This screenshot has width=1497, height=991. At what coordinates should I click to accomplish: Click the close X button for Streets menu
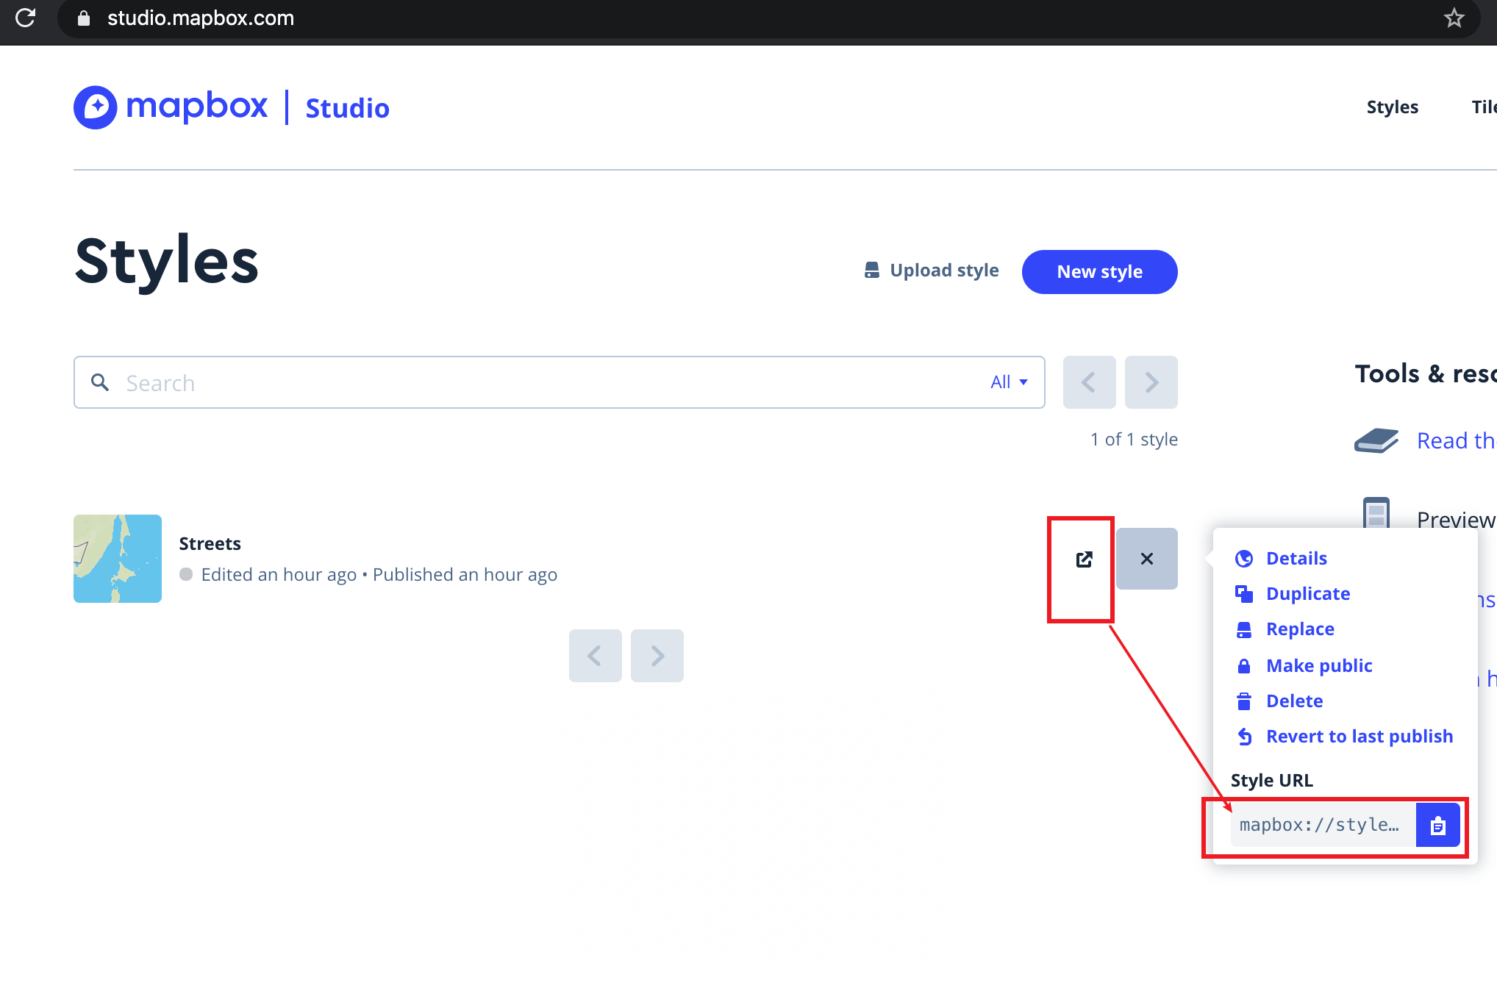pyautogui.click(x=1148, y=559)
